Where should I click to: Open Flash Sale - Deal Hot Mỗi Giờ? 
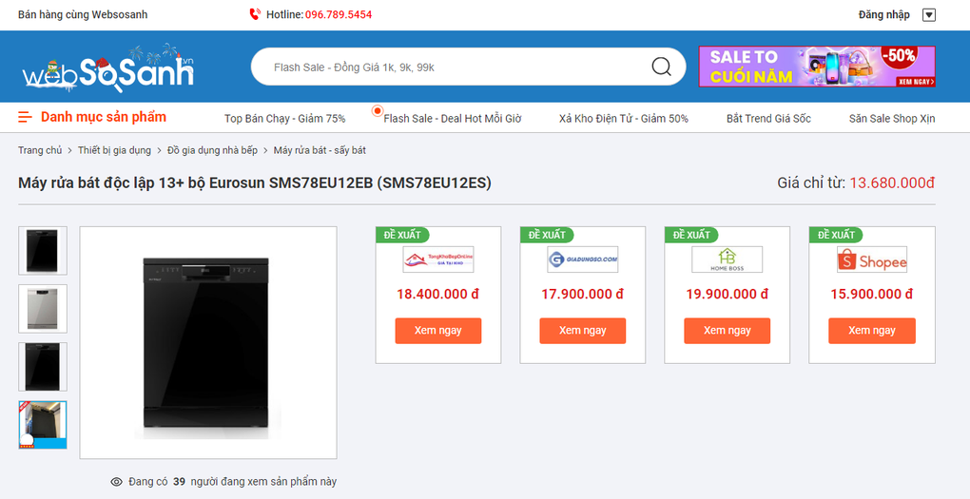click(x=453, y=119)
